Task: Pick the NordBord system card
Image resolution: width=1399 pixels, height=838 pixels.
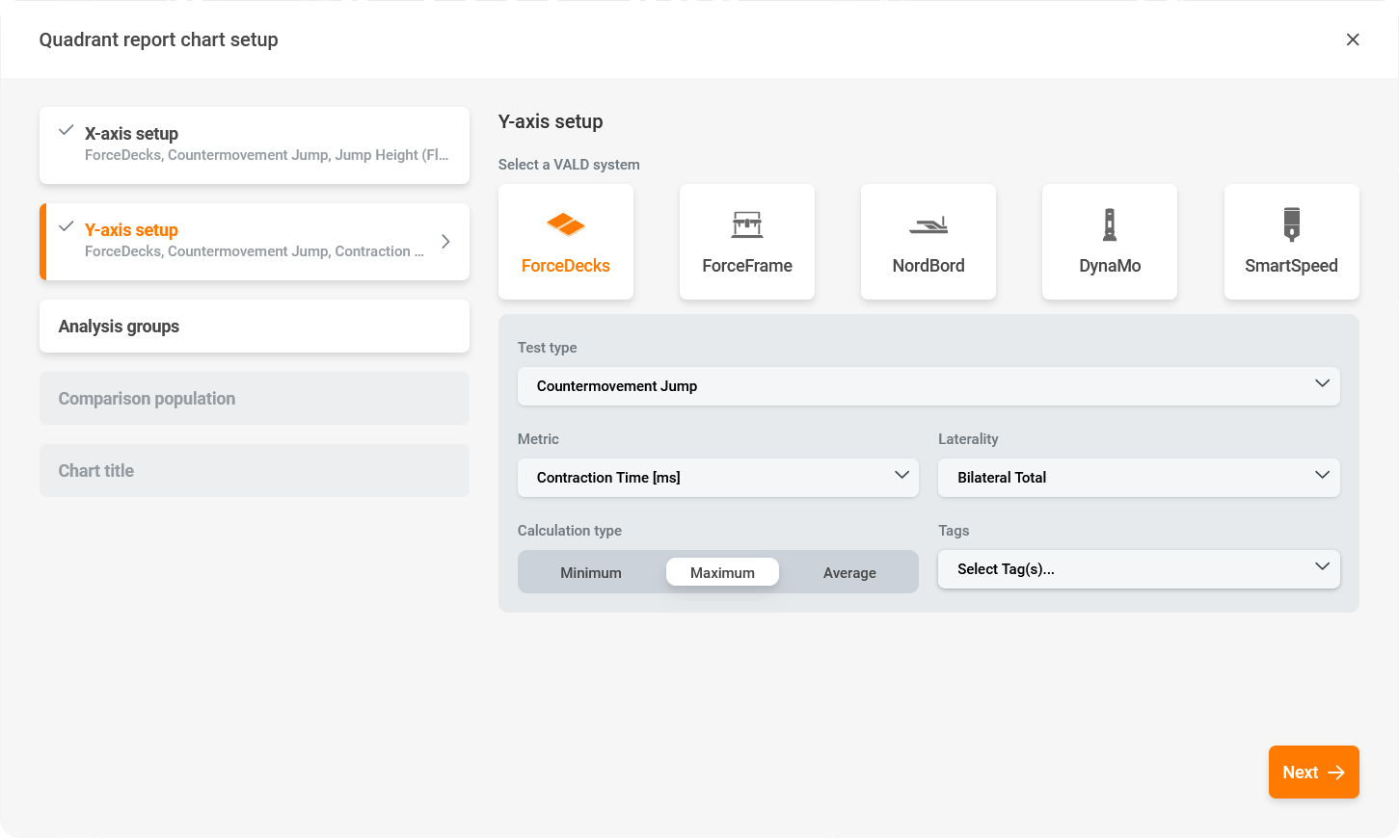Action: (928, 242)
